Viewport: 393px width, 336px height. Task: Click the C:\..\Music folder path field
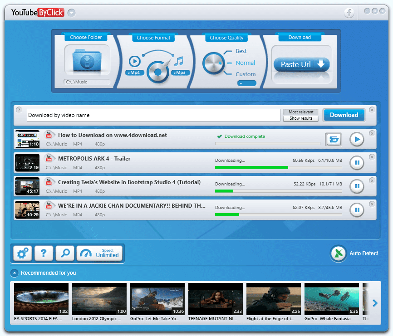[x=87, y=82]
